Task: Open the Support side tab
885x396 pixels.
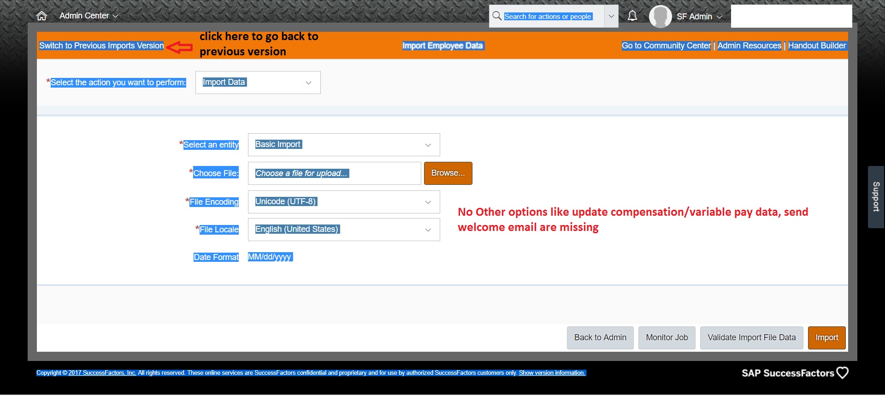Action: tap(876, 197)
